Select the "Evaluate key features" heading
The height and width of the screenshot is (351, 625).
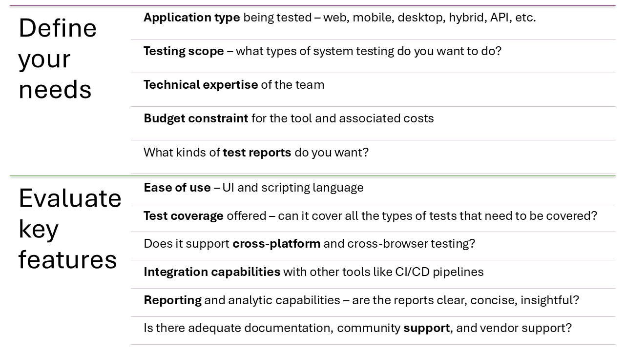click(70, 229)
